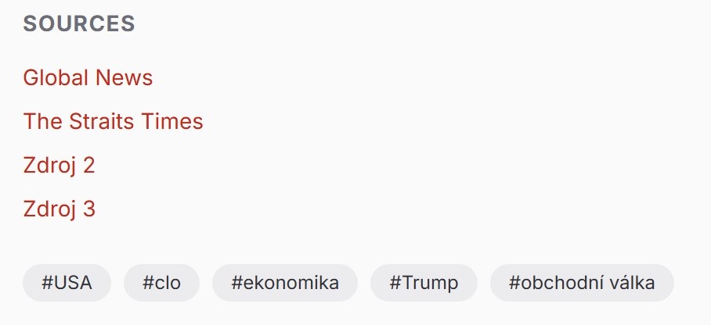The width and height of the screenshot is (711, 325).
Task: Click the Zdroj 2 link
Action: click(x=59, y=166)
